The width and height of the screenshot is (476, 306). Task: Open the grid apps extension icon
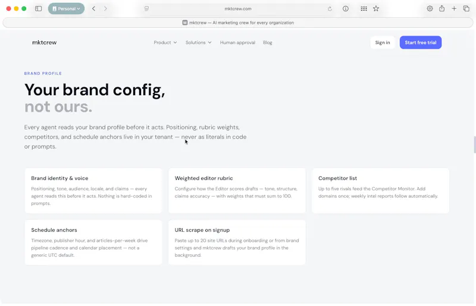tap(364, 8)
